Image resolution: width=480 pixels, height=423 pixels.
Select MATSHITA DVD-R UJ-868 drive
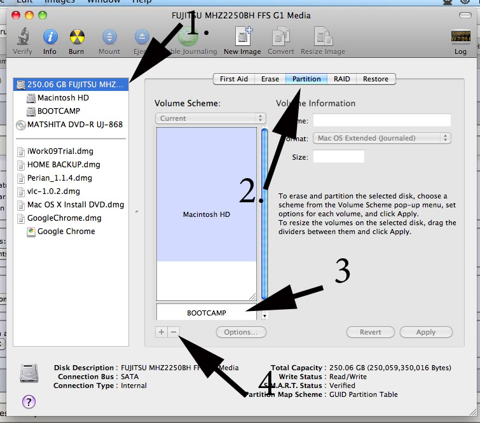[x=69, y=125]
